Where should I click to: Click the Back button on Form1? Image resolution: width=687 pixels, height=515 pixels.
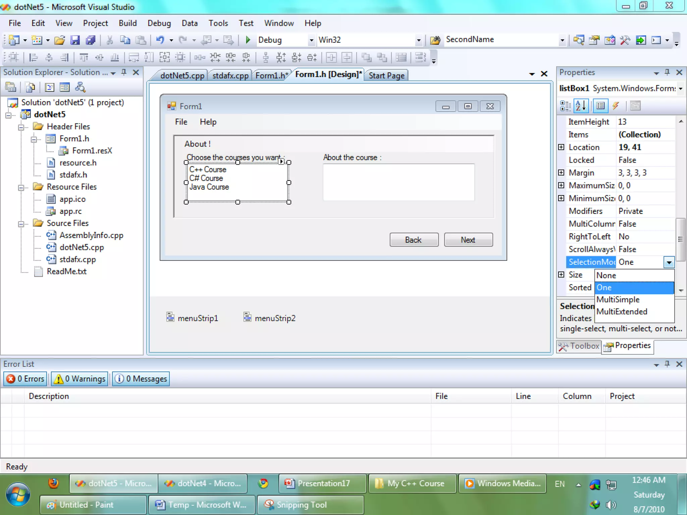tap(414, 240)
